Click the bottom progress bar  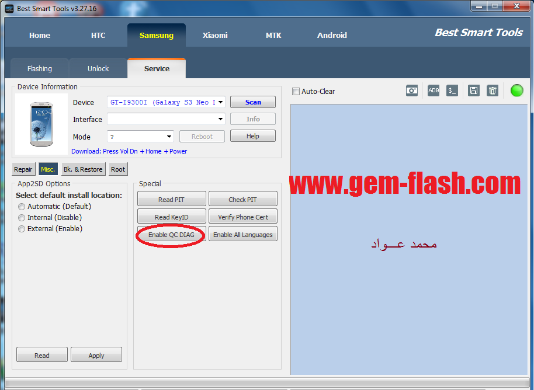coord(266,382)
